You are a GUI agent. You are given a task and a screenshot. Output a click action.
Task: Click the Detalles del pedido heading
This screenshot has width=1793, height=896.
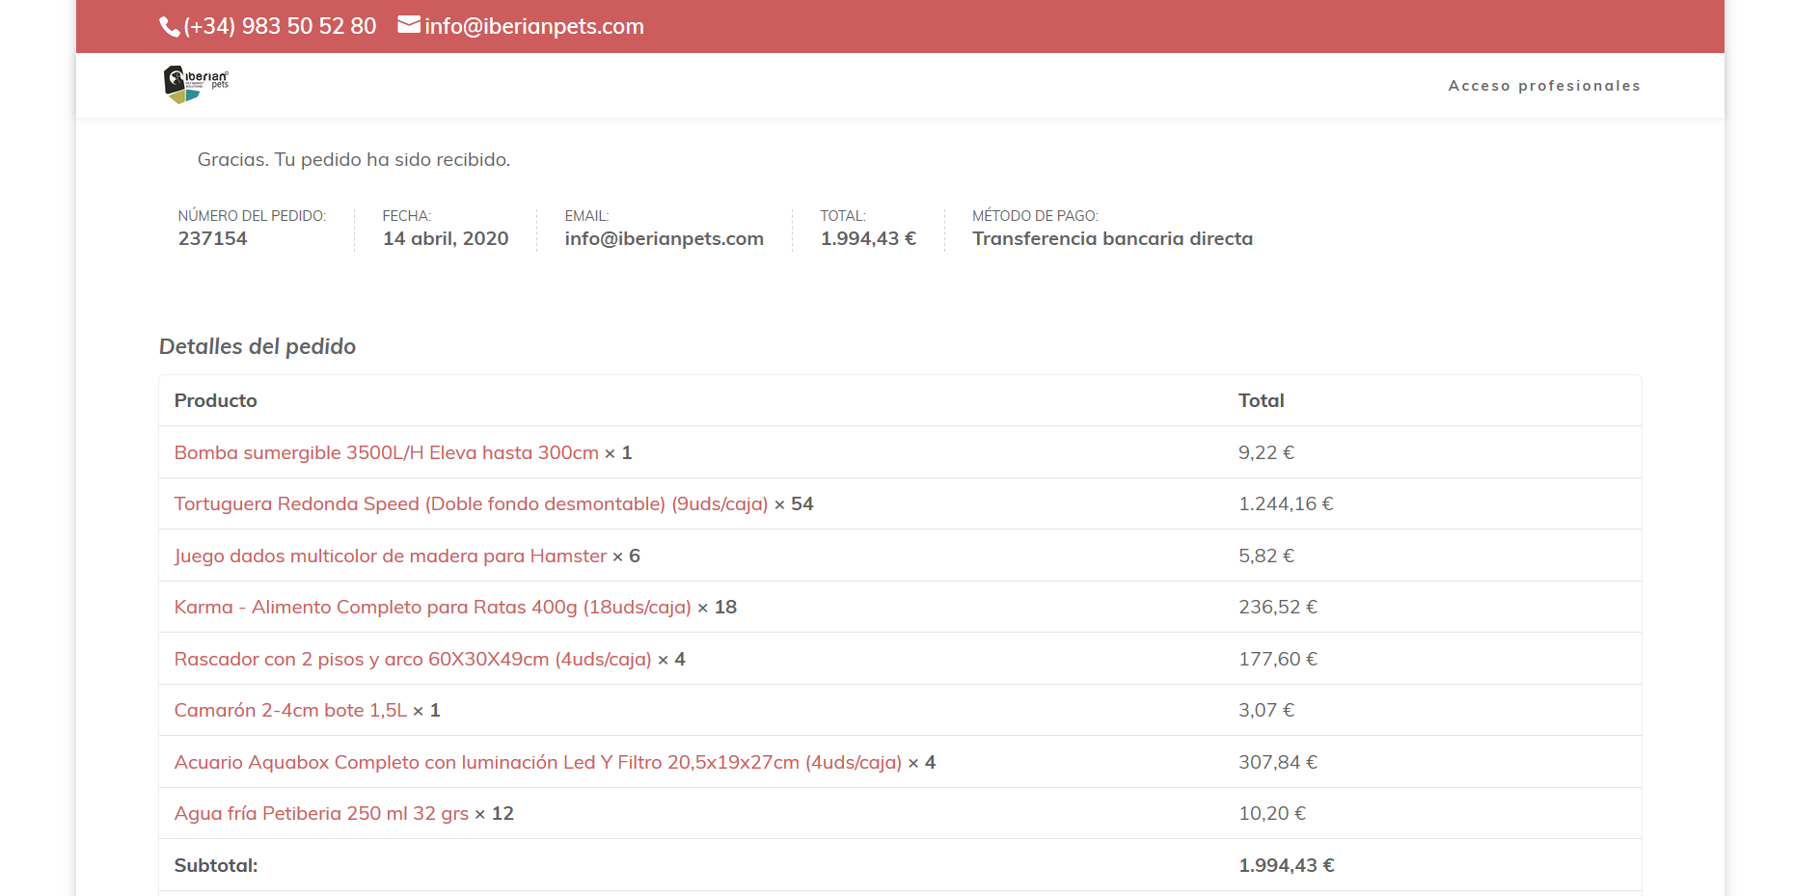coord(258,346)
